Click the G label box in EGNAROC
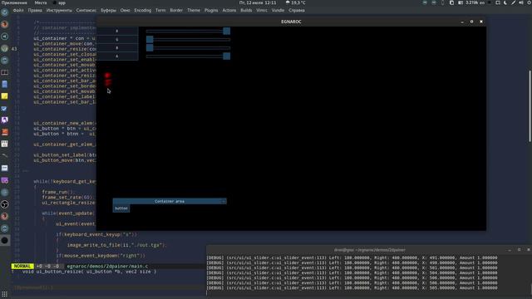532x299 pixels. click(x=117, y=39)
